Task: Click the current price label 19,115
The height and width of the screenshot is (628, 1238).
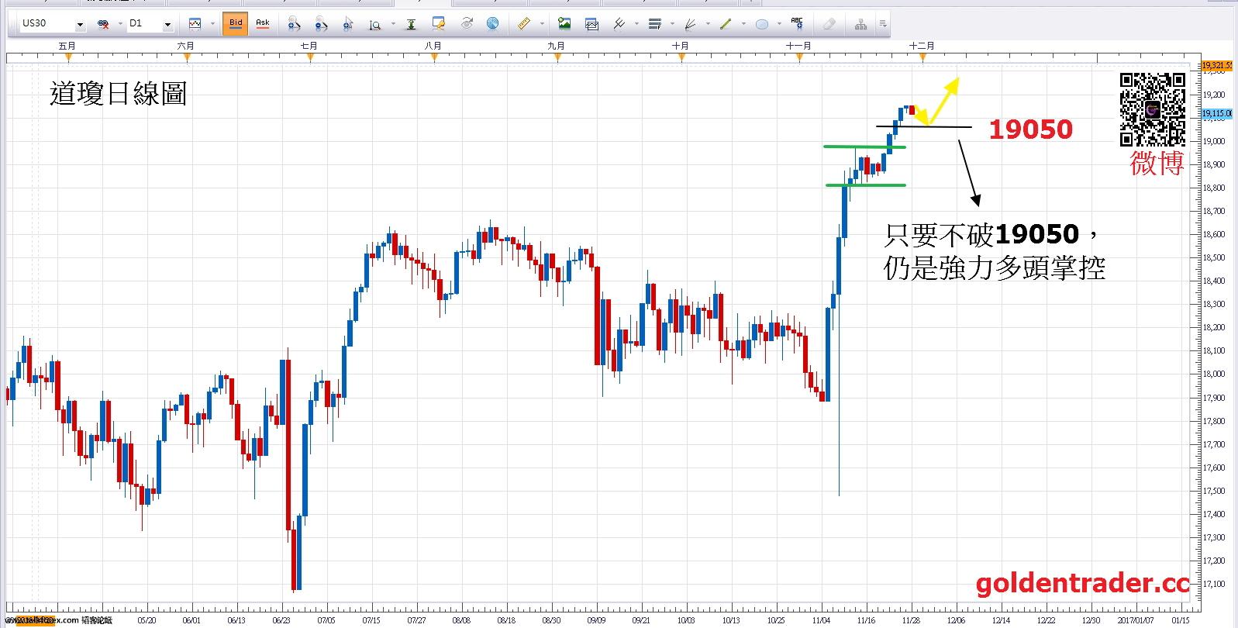Action: [1216, 114]
